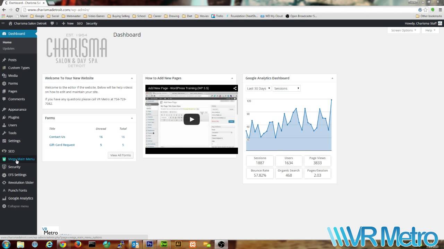Open Internet Explorer from taskbar

(x=49, y=244)
